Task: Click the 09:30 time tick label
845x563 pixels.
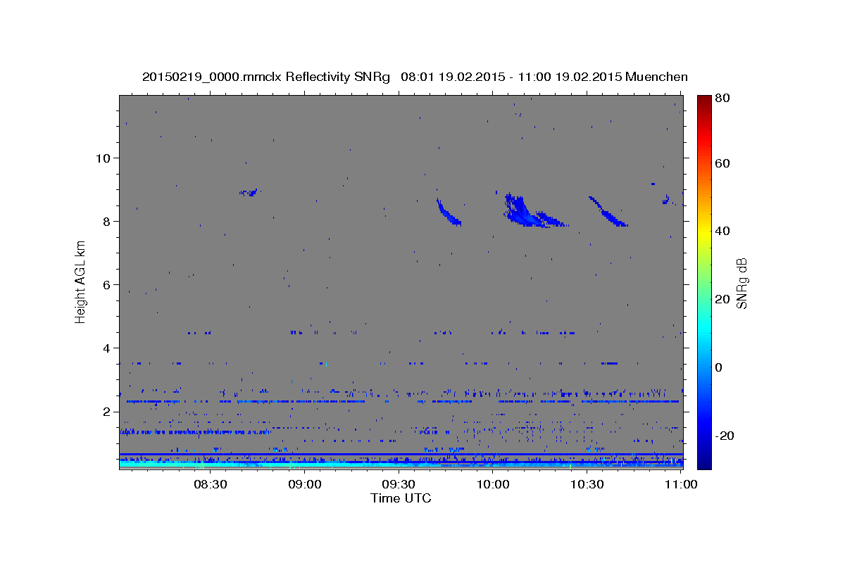Action: pyautogui.click(x=399, y=484)
